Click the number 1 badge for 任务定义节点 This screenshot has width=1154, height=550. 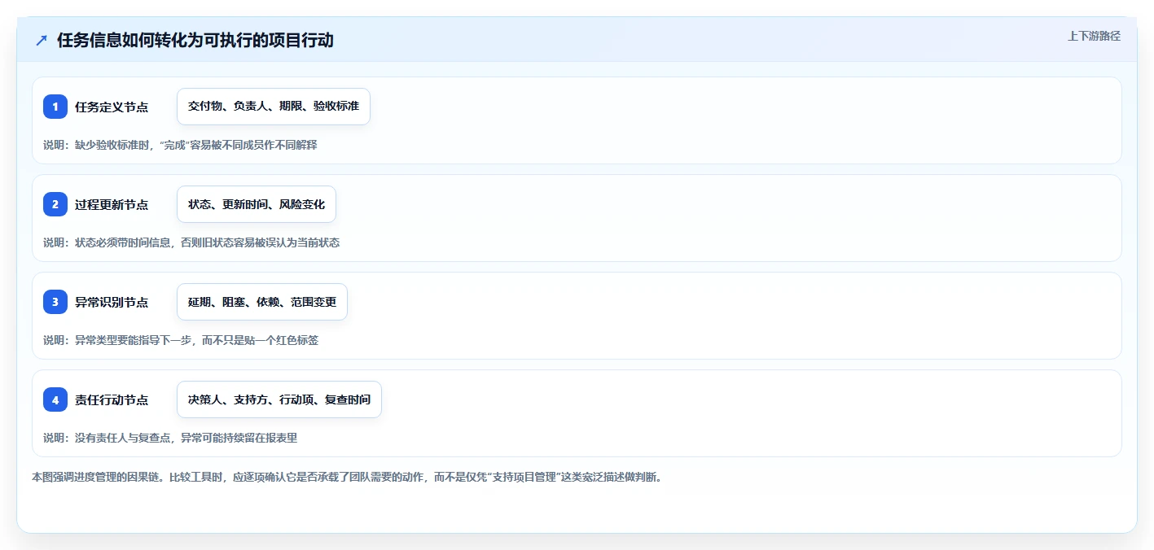pos(55,107)
